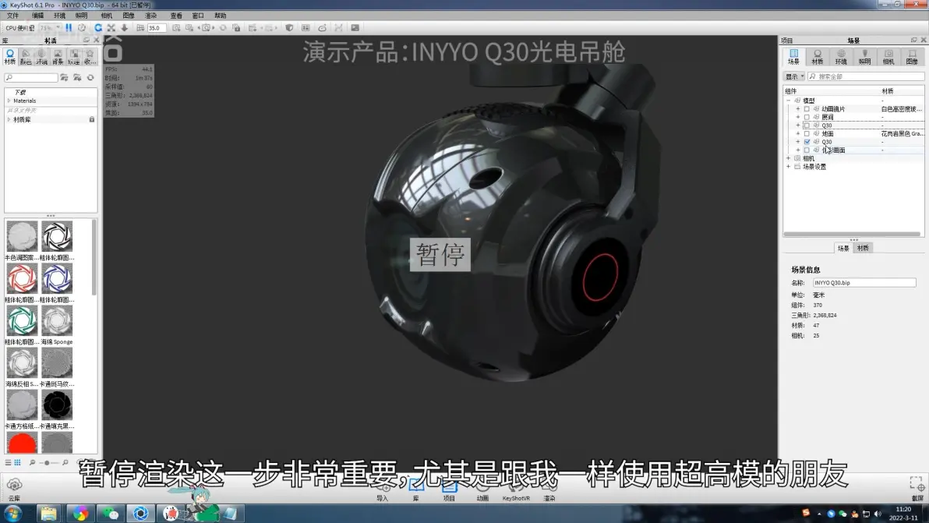
Task: Click the lower 场景 sub-tab under scene tree
Action: 844,248
